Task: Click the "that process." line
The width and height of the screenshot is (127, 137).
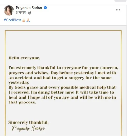Action: (22, 102)
